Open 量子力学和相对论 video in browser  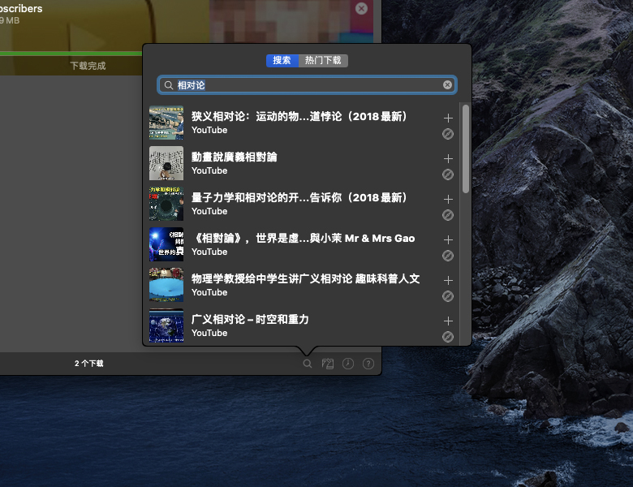[x=448, y=215]
